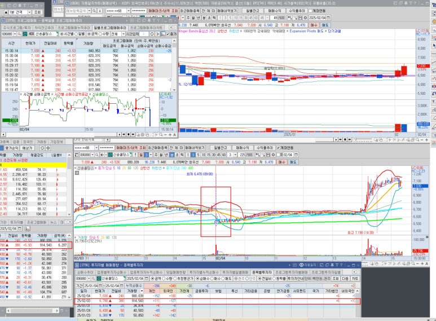Select 주 timeframe button in lower chart
The image size is (436, 321).
156,155
